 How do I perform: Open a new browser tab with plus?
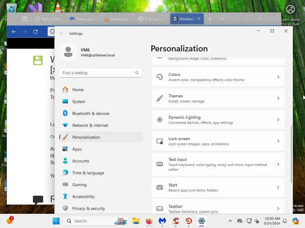210,19
